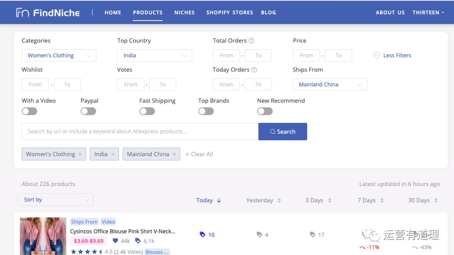Image resolution: width=454 pixels, height=255 pixels.
Task: Remove the India filter tag
Action: click(x=113, y=154)
